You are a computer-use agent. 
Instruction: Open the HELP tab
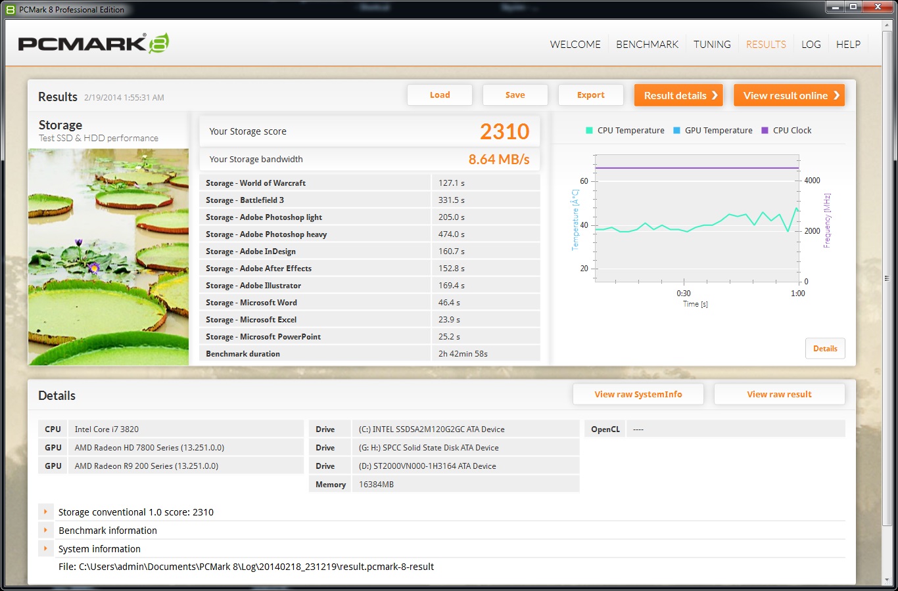tap(848, 44)
